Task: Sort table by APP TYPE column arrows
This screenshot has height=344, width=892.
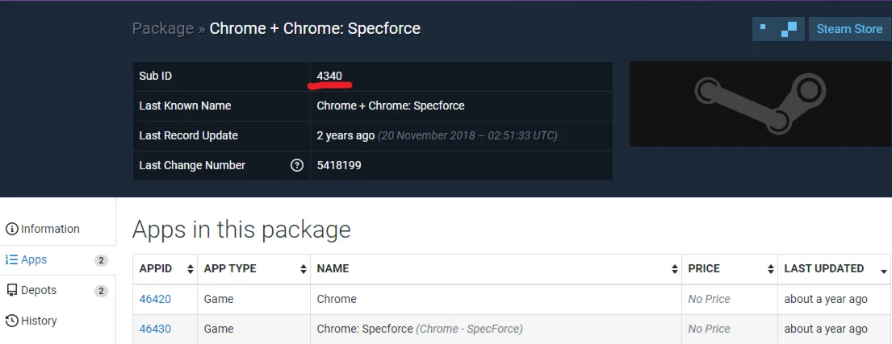Action: pyautogui.click(x=304, y=269)
